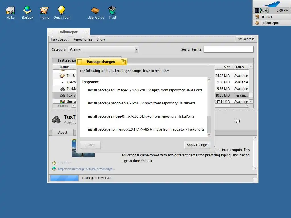Viewport: 291px width, 218px height.
Task: Click the network status tray icon
Action: (262, 11)
